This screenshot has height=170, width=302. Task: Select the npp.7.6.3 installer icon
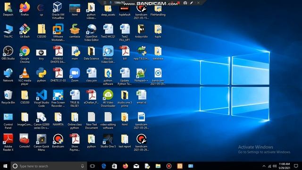(141, 52)
